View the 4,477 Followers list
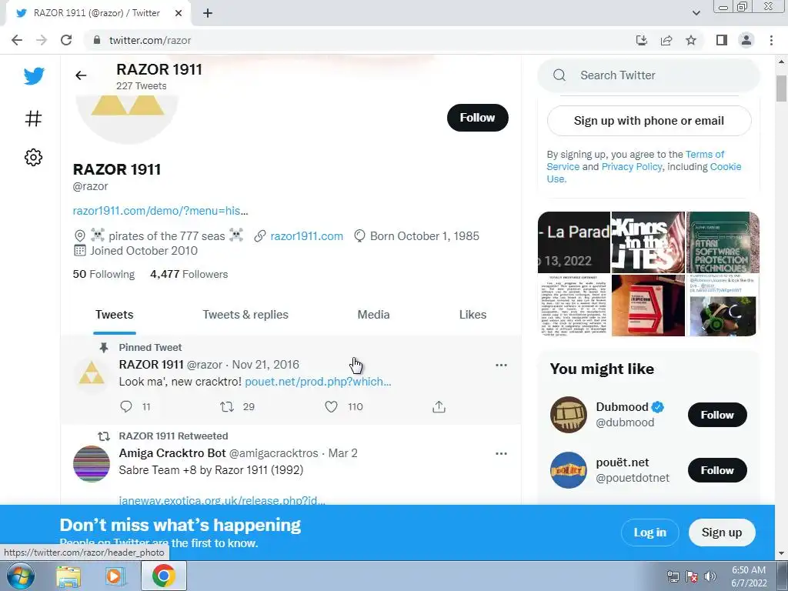 click(x=189, y=274)
